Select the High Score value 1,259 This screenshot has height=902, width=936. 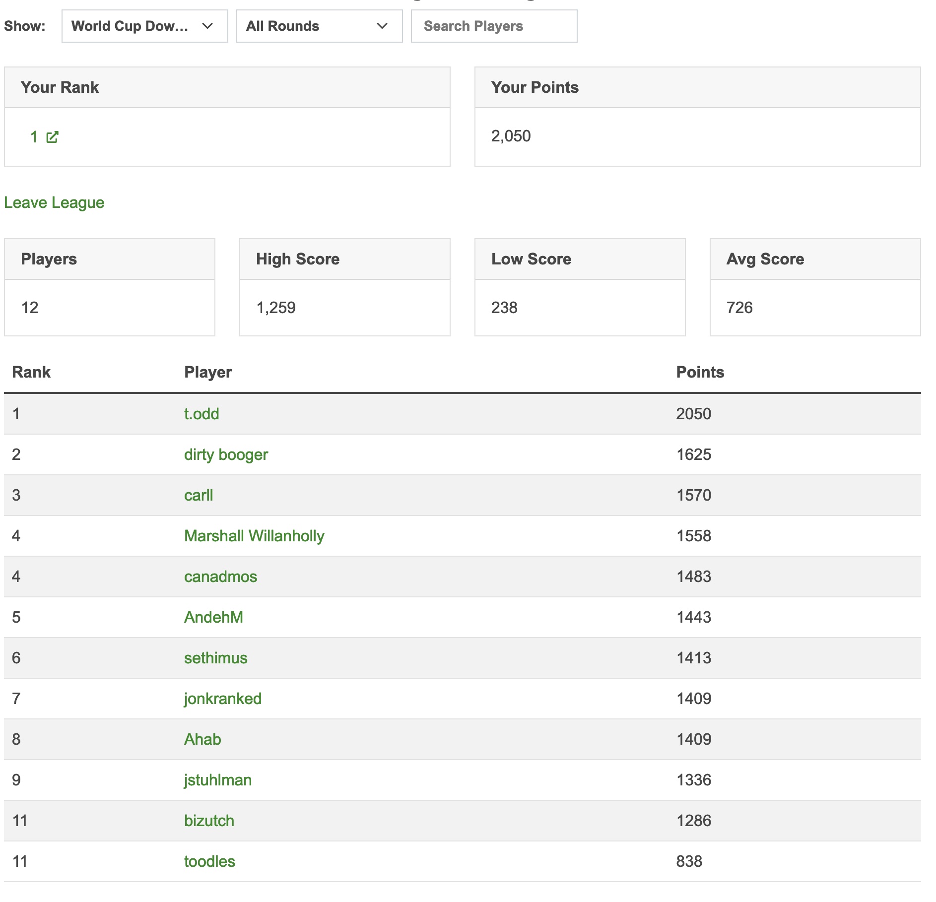pyautogui.click(x=275, y=308)
